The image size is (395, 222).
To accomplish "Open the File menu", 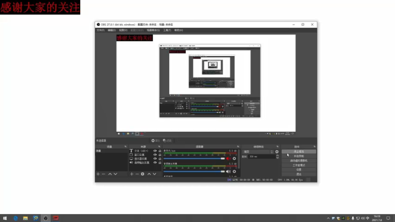I will (100, 30).
